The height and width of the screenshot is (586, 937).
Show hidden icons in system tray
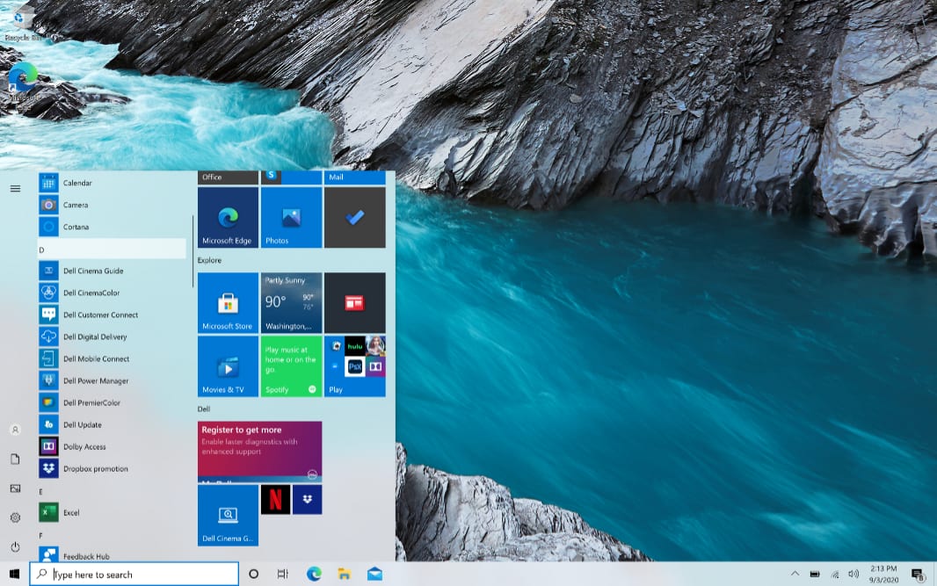pos(795,574)
